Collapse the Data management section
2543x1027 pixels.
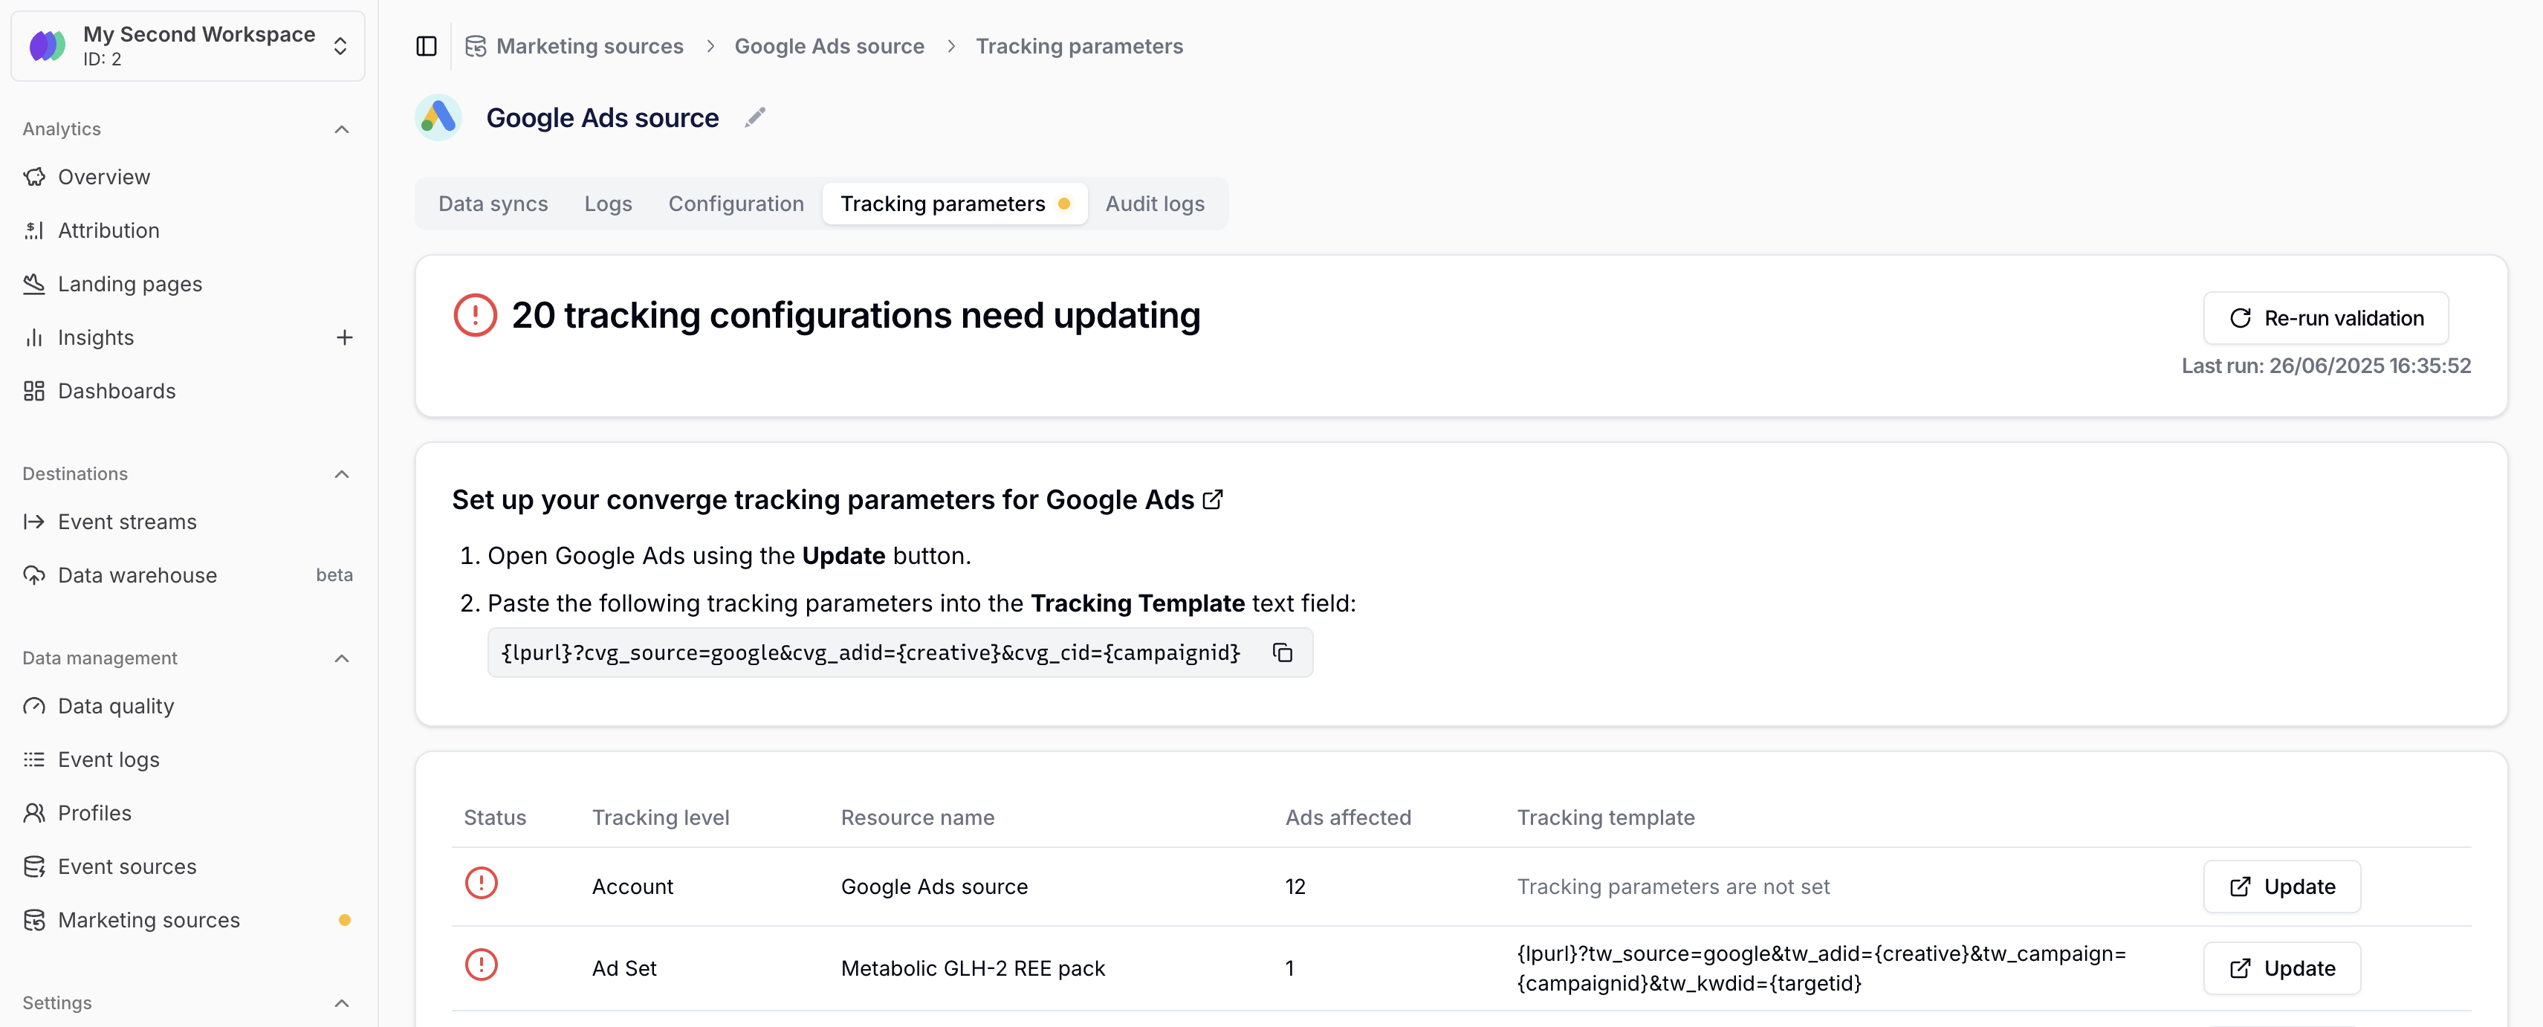(x=342, y=658)
